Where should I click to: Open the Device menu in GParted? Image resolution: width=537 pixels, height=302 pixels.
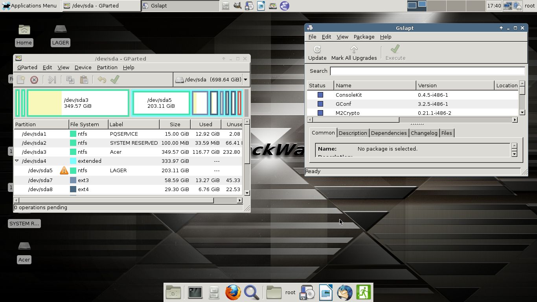pyautogui.click(x=83, y=68)
